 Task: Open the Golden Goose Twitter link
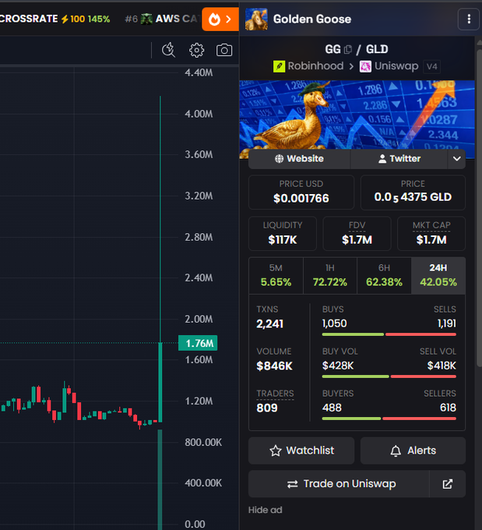click(x=399, y=158)
